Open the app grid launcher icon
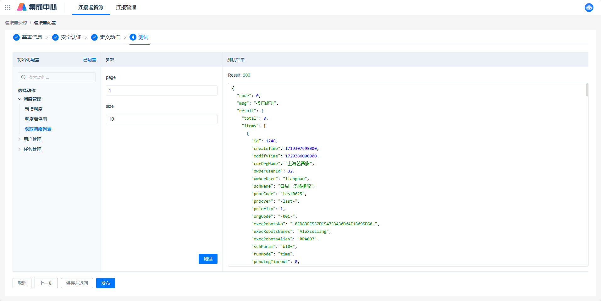This screenshot has height=301, width=601. pyautogui.click(x=8, y=7)
